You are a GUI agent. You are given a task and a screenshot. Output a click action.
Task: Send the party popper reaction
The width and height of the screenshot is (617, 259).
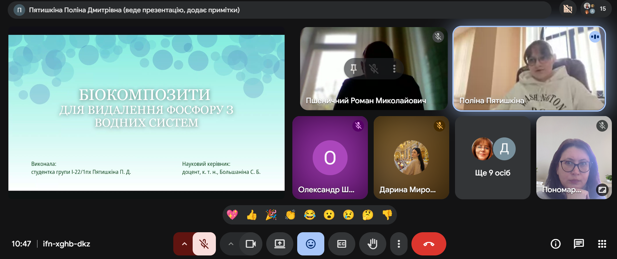coord(271,215)
